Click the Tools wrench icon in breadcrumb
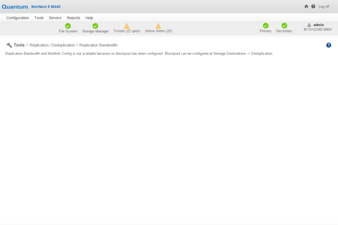Viewport: 338px width, 225px height. [x=9, y=45]
